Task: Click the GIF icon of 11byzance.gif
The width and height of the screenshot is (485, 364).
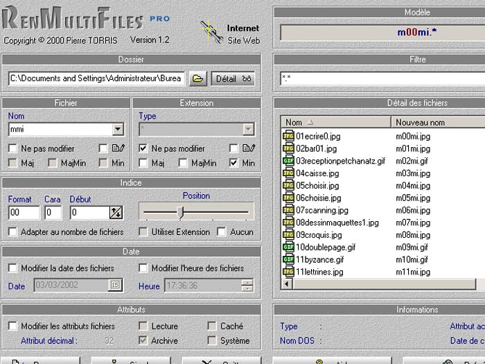Action: (288, 259)
